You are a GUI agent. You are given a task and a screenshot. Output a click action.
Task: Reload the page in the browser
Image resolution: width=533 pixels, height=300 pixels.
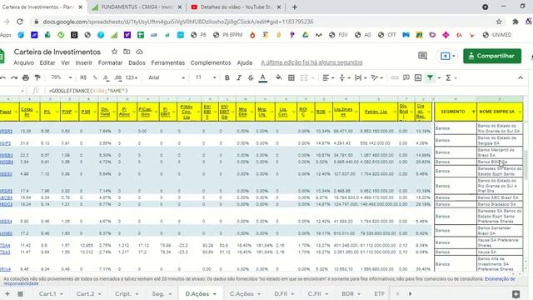(x=20, y=22)
